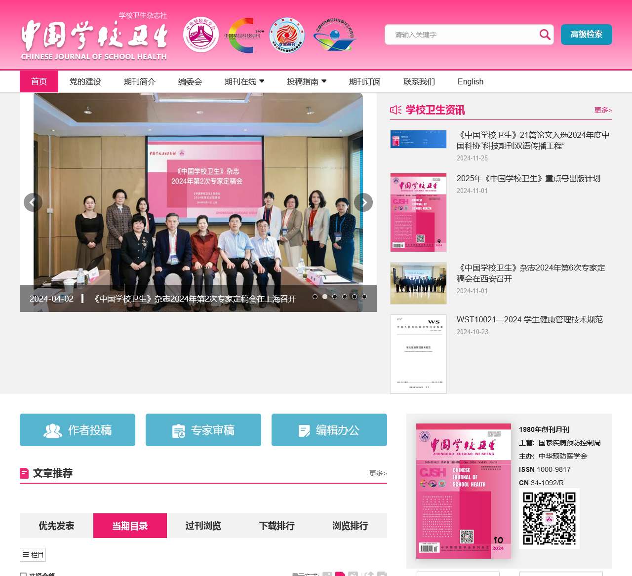Screen dimensions: 632x576
Task: Open the 党的建设 menu item
Action: 85,81
